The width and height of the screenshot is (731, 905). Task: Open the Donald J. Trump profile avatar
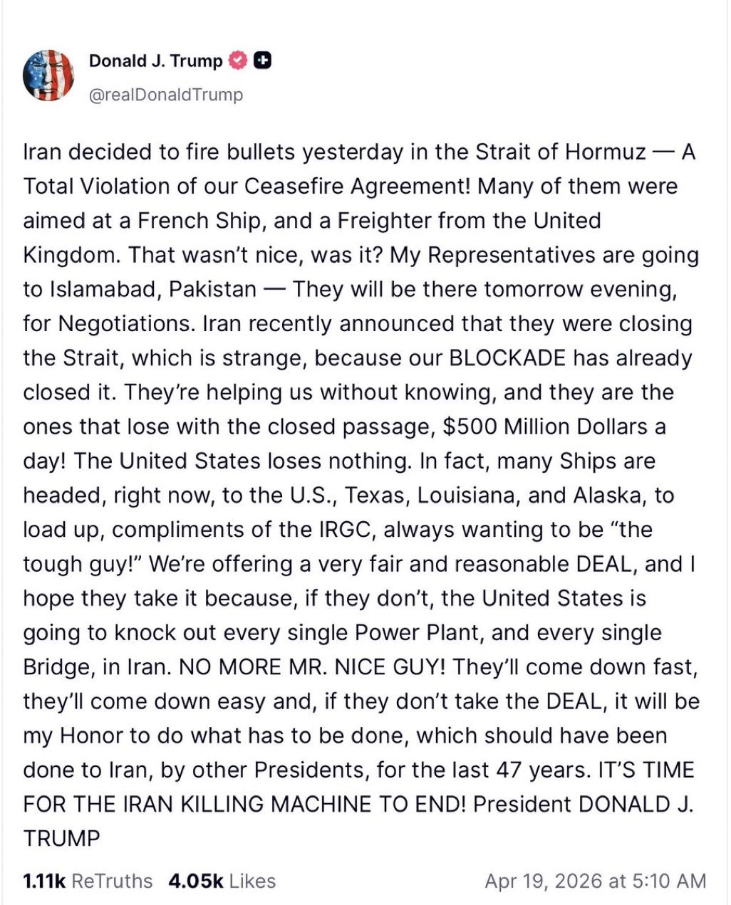click(x=48, y=75)
